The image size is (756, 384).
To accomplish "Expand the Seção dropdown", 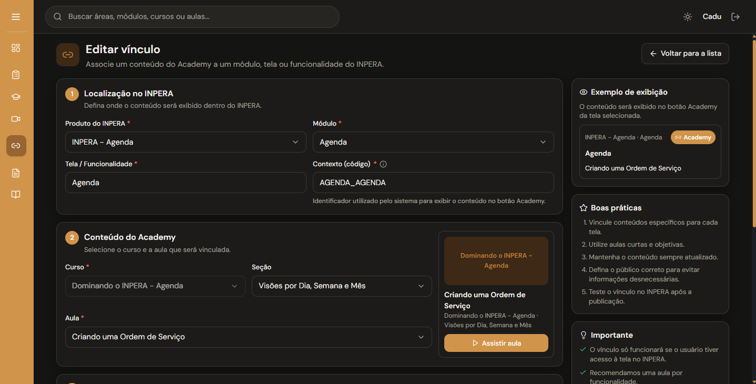I will [342, 286].
